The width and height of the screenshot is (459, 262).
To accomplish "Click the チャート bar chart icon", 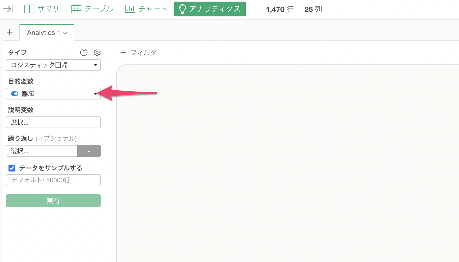I will click(130, 9).
